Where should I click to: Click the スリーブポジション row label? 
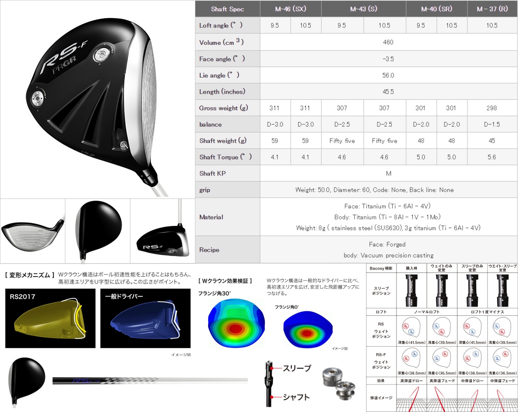(x=381, y=290)
